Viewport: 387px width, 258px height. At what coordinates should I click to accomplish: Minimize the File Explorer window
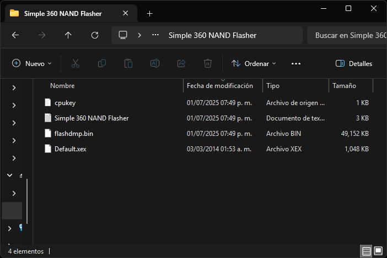[x=324, y=9]
